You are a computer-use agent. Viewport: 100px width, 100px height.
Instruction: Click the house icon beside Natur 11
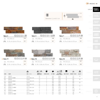(2, 59)
